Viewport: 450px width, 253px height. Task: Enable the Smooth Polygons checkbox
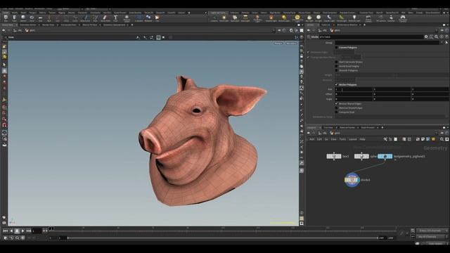point(336,70)
